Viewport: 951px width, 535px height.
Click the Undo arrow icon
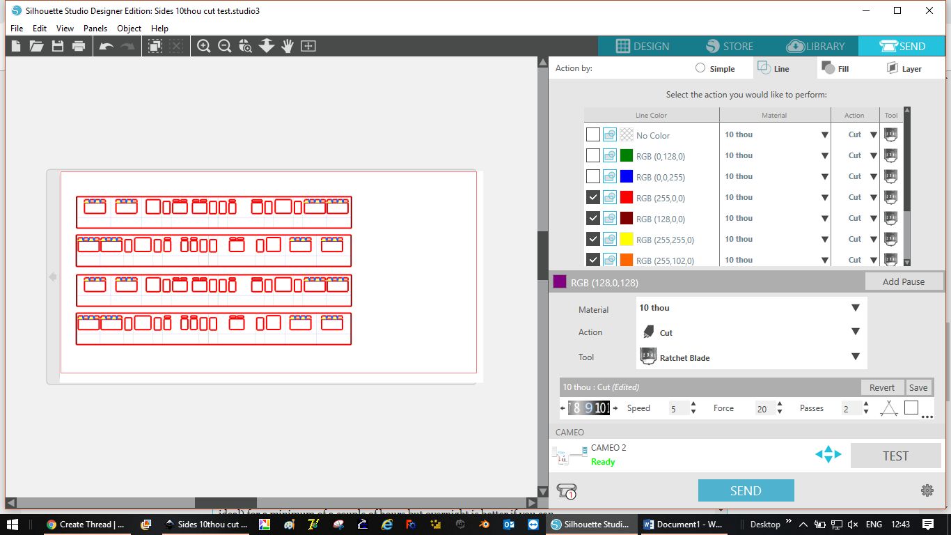(106, 46)
